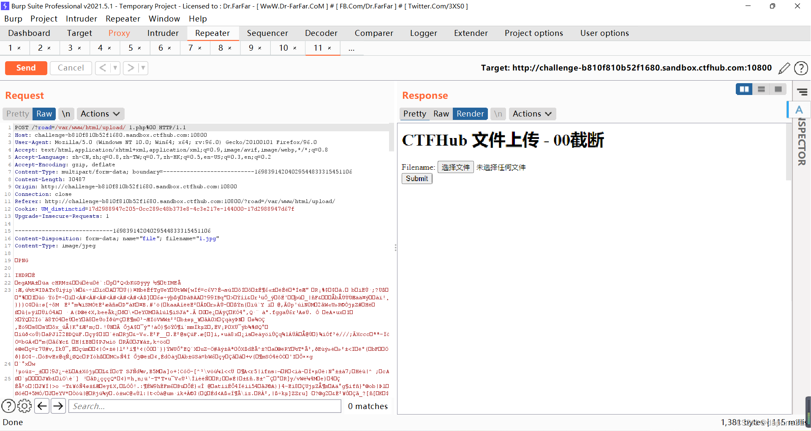Select top-bottom layout view icon

[x=761, y=89]
